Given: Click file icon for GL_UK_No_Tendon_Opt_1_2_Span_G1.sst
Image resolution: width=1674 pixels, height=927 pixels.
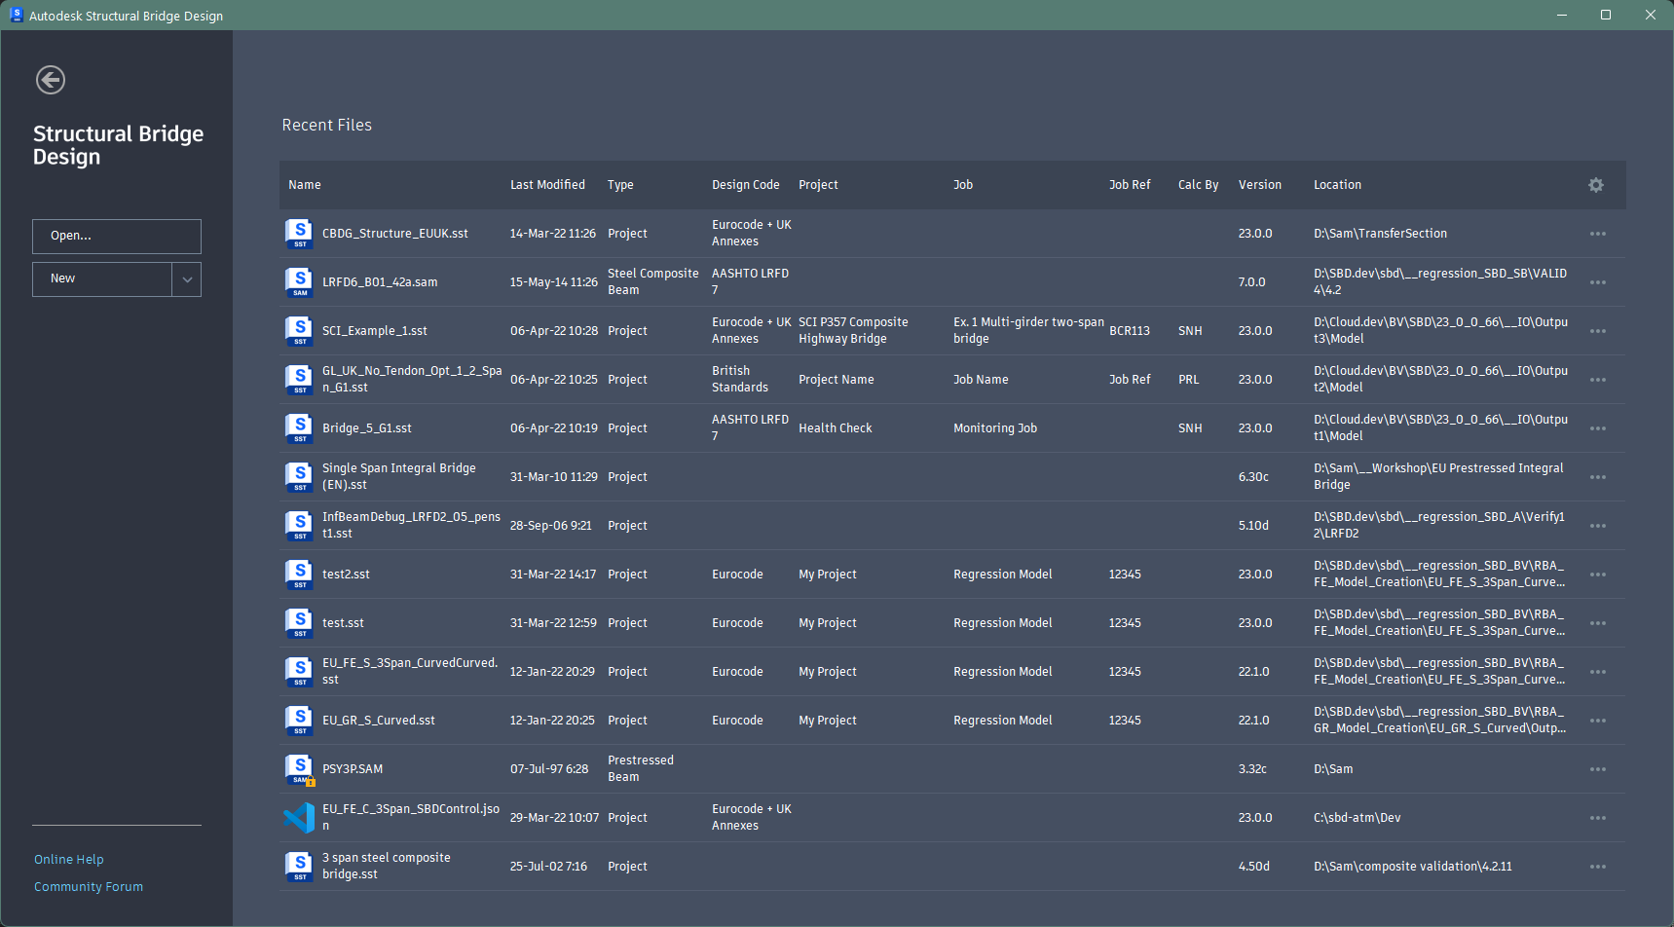Looking at the screenshot, I should pos(299,380).
